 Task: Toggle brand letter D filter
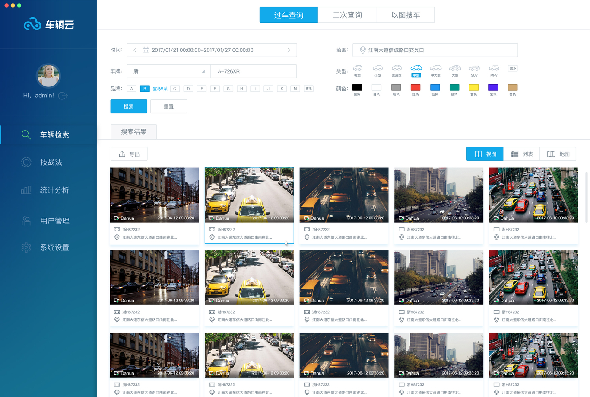click(188, 89)
